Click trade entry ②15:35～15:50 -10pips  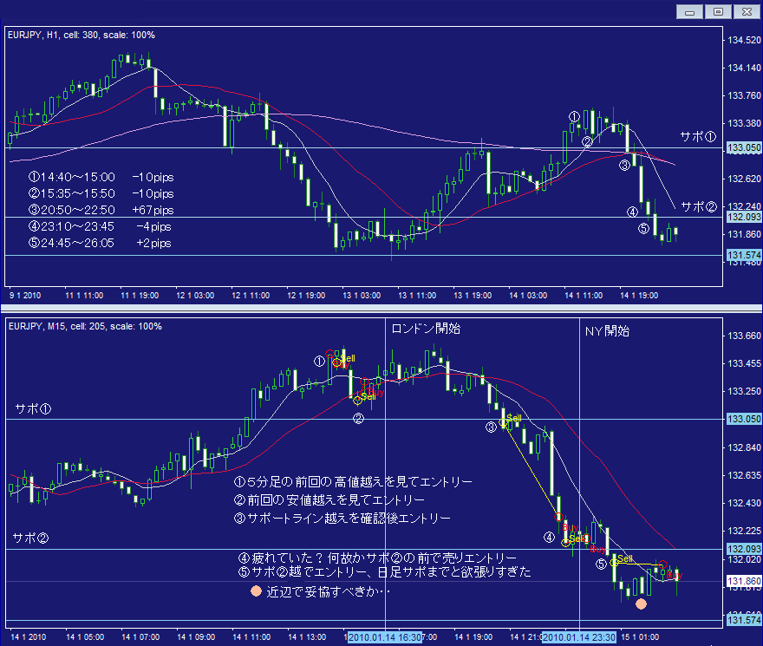tap(101, 193)
